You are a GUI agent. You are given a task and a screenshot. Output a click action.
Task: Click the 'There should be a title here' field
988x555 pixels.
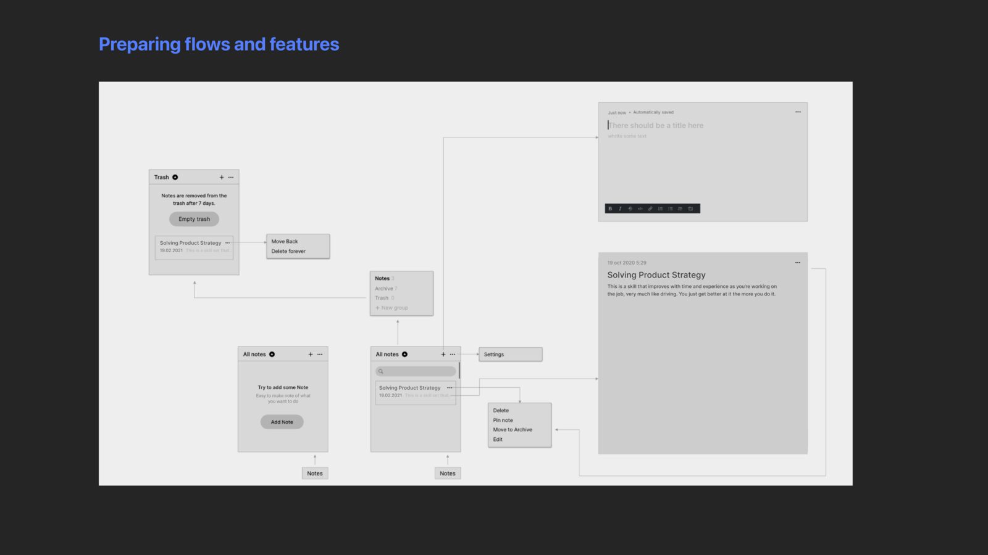tap(656, 125)
